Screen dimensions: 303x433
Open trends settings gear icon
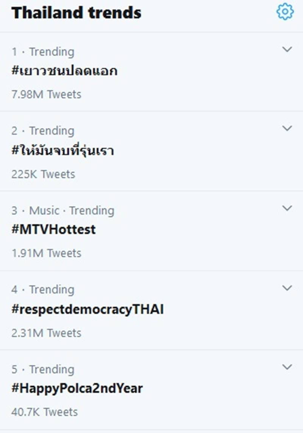285,12
